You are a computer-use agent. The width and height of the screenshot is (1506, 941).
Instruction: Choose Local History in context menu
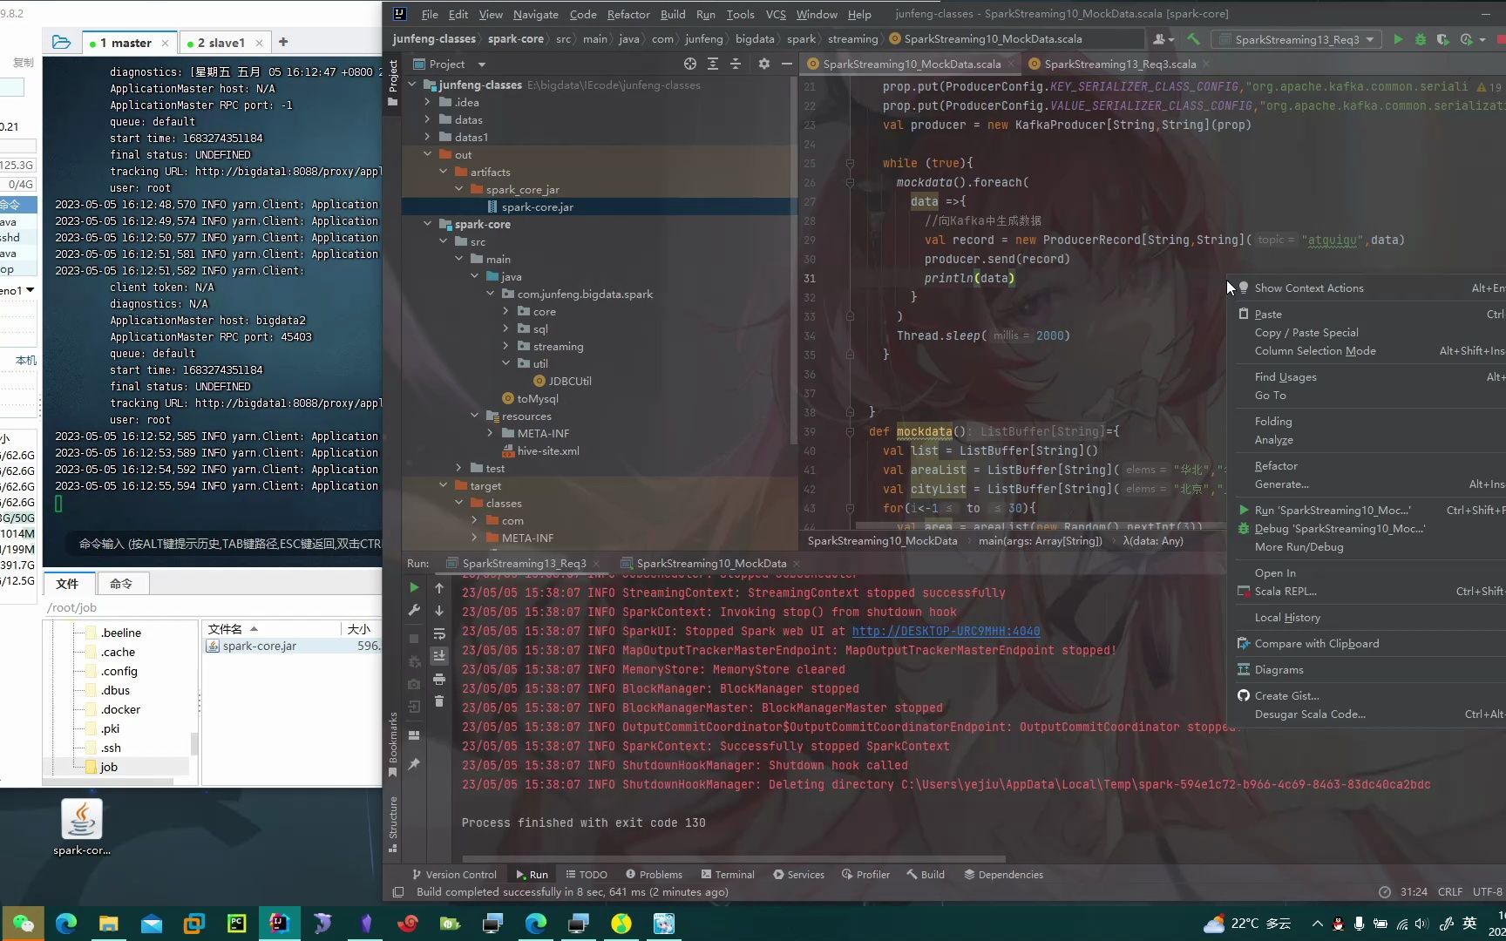click(1287, 617)
